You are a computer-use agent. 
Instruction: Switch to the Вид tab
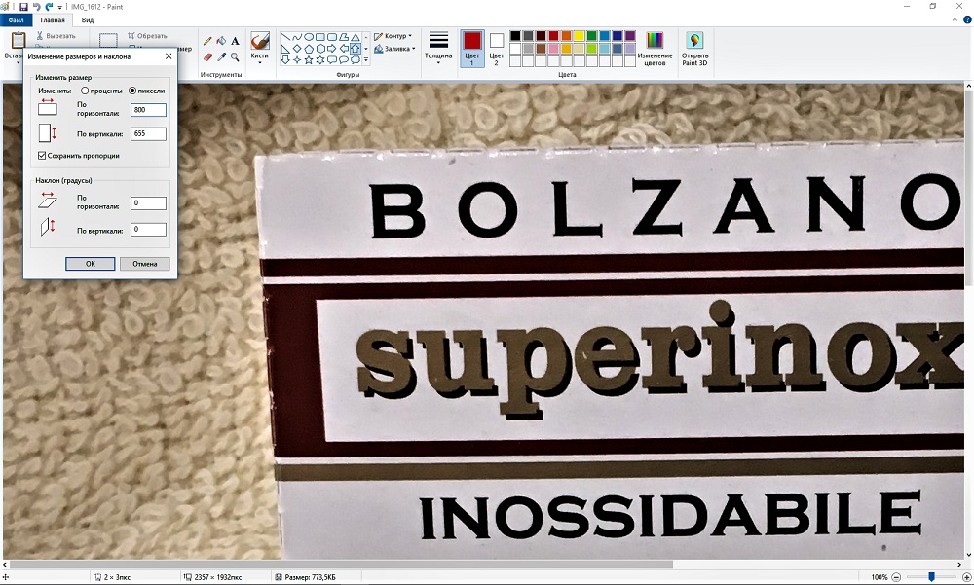click(x=88, y=19)
